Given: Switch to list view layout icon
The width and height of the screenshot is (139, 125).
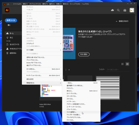Looking at the screenshot, I should (122, 64).
